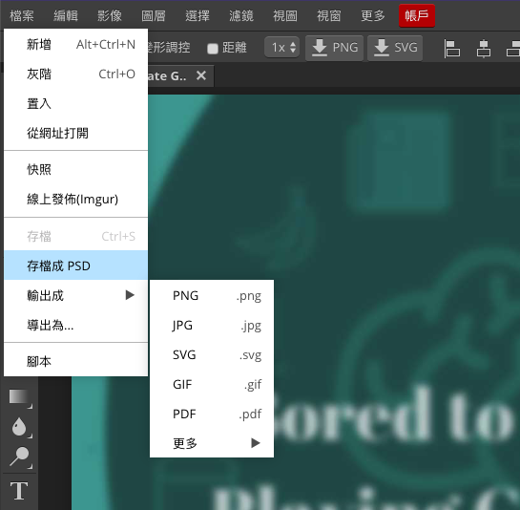520x510 pixels.
Task: Export as SVG from submenu
Action: (x=212, y=354)
